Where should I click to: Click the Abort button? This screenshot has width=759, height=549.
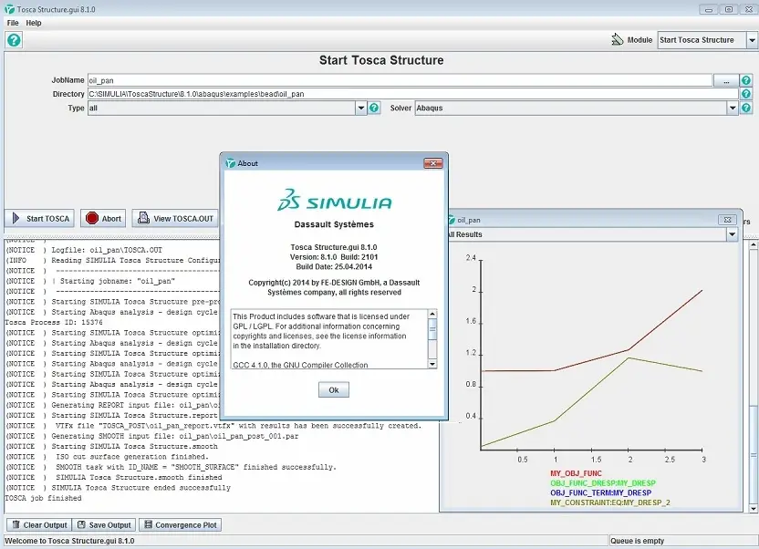[104, 219]
